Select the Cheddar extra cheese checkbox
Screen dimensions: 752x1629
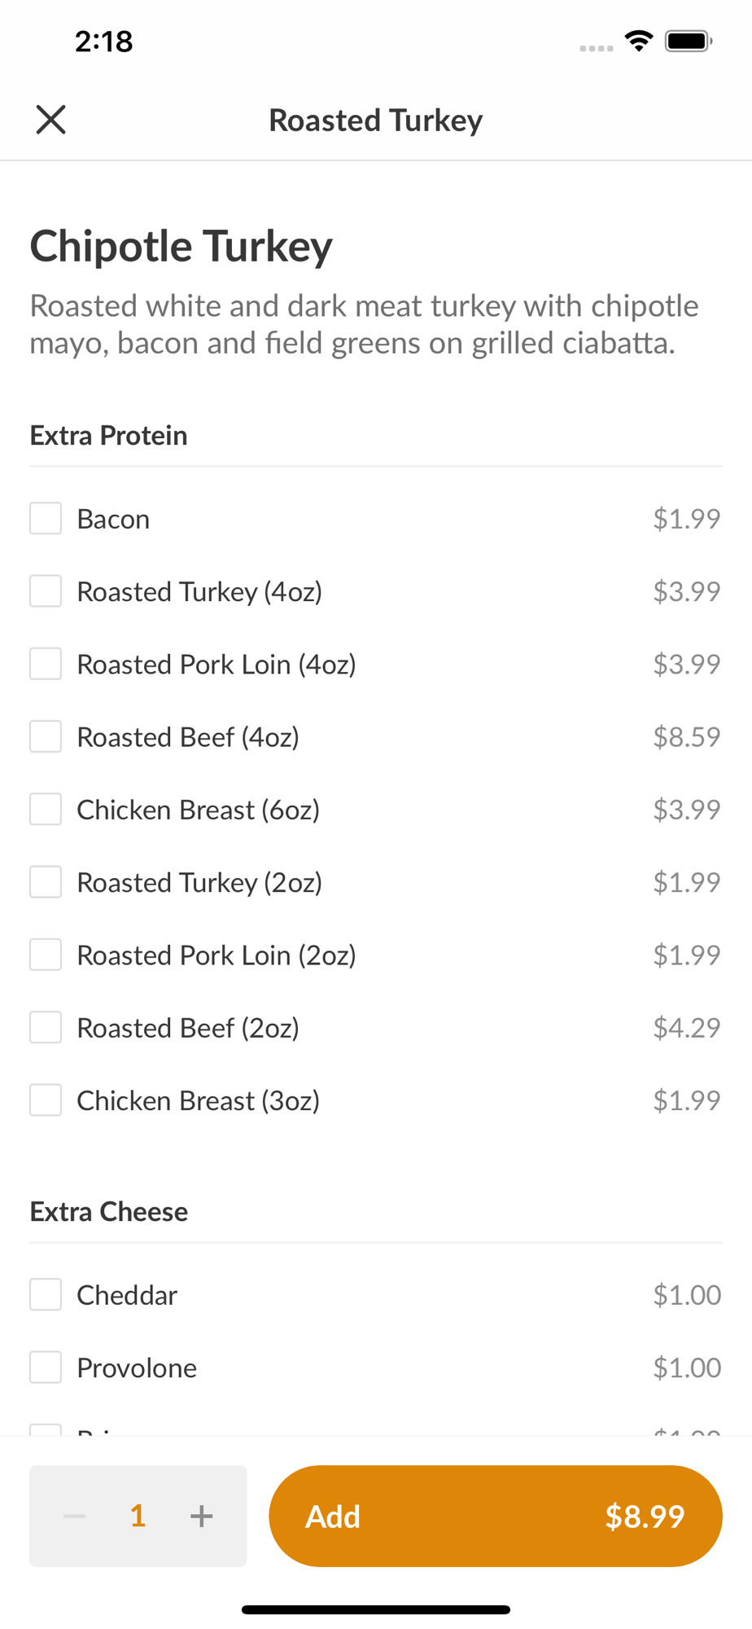click(x=46, y=1295)
